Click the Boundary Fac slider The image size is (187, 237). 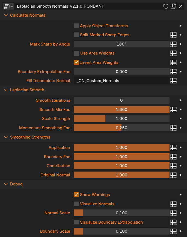pos(122,157)
